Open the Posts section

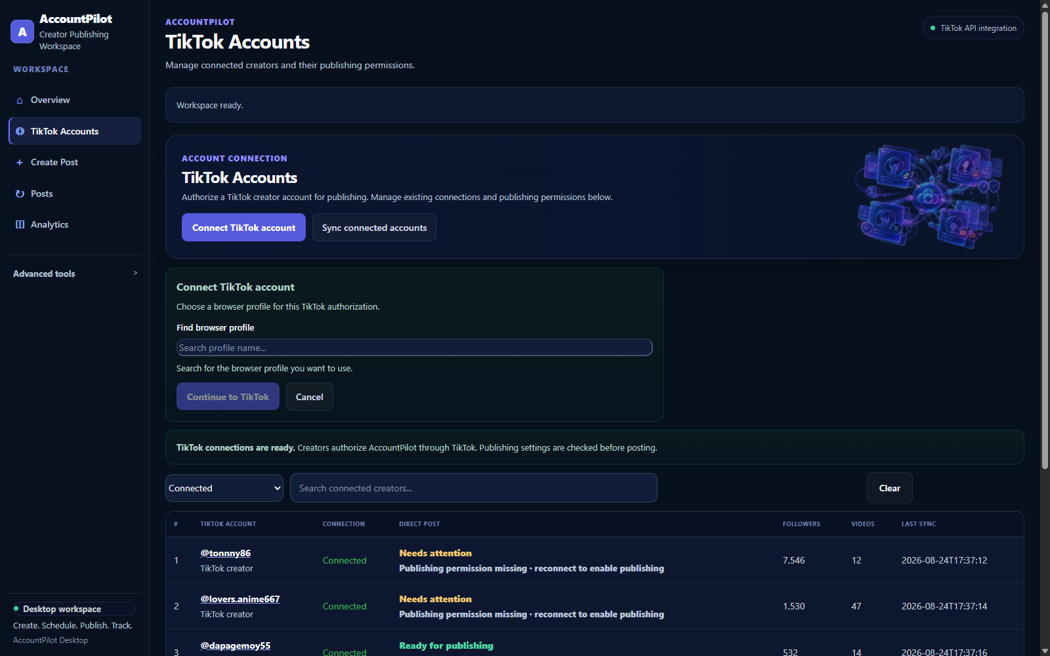coord(75,194)
